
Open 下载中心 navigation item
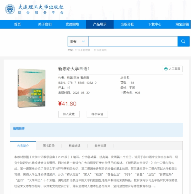[155, 24]
